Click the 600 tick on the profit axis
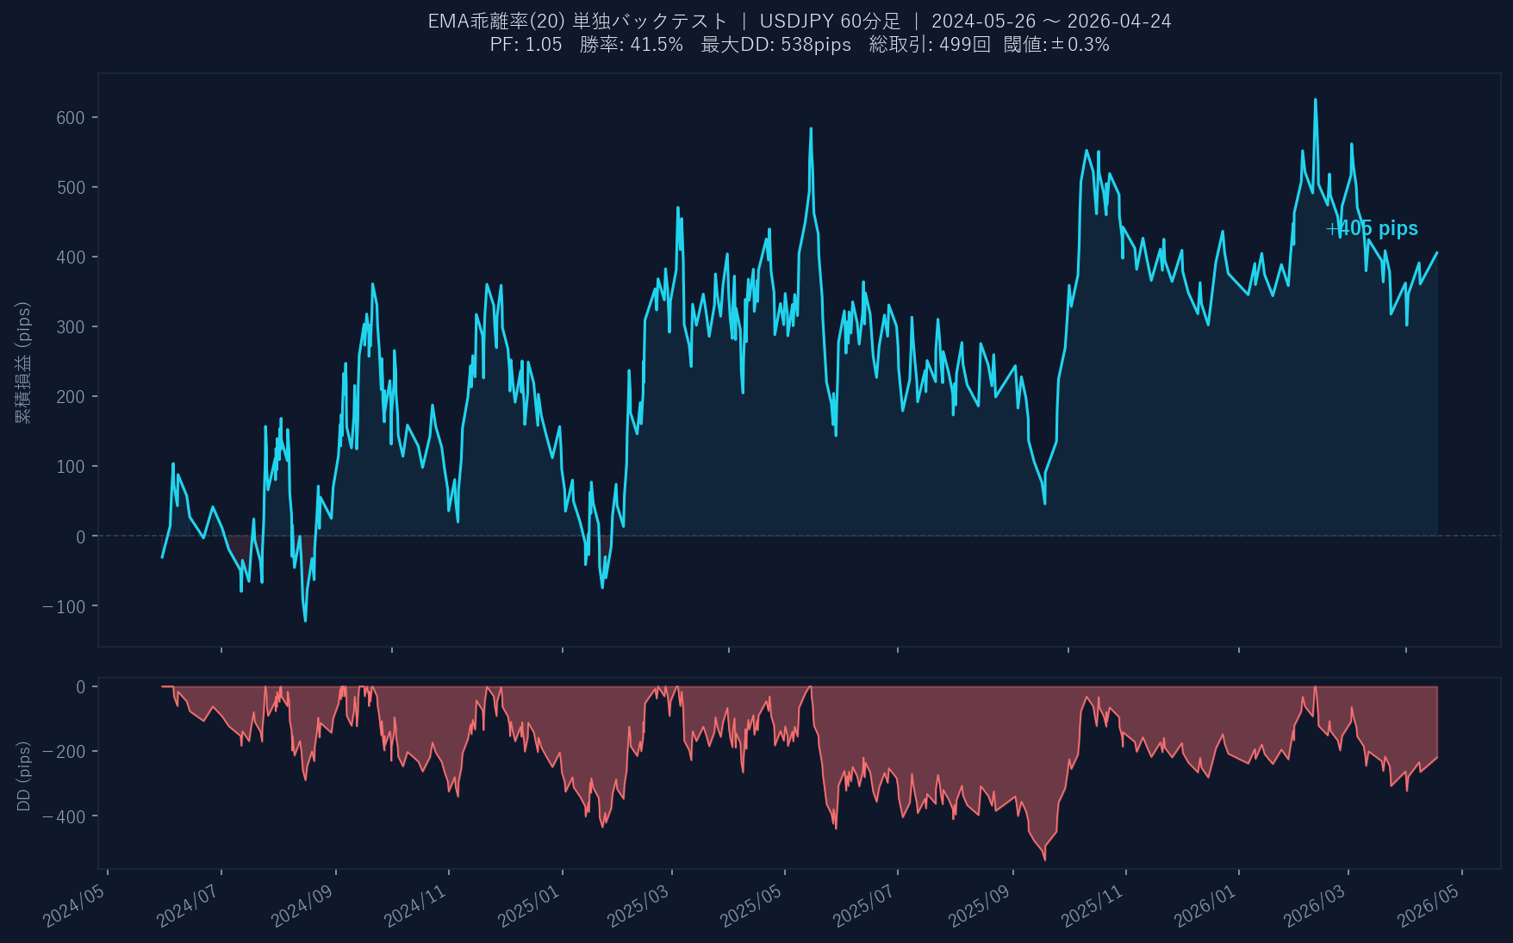 point(71,118)
